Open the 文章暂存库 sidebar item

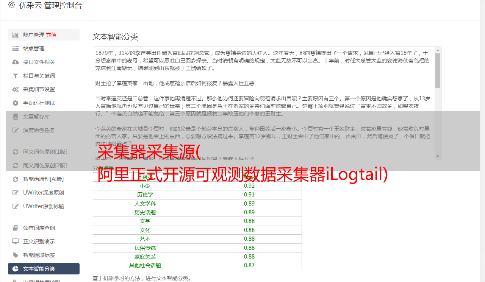pos(44,117)
